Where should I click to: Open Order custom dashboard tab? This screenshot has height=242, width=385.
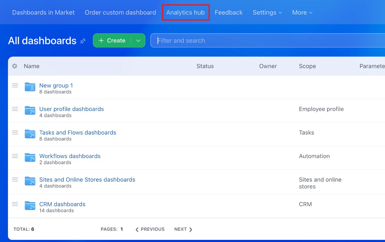(120, 13)
